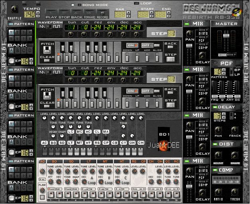Click the top synth's acc knob

[136, 34]
